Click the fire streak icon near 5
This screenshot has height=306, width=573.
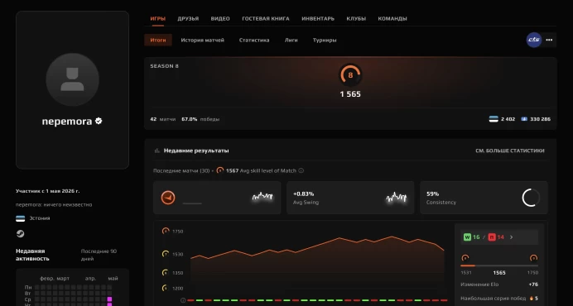[x=532, y=299]
